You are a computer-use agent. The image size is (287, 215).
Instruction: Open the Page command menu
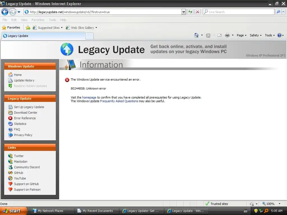click(x=241, y=35)
